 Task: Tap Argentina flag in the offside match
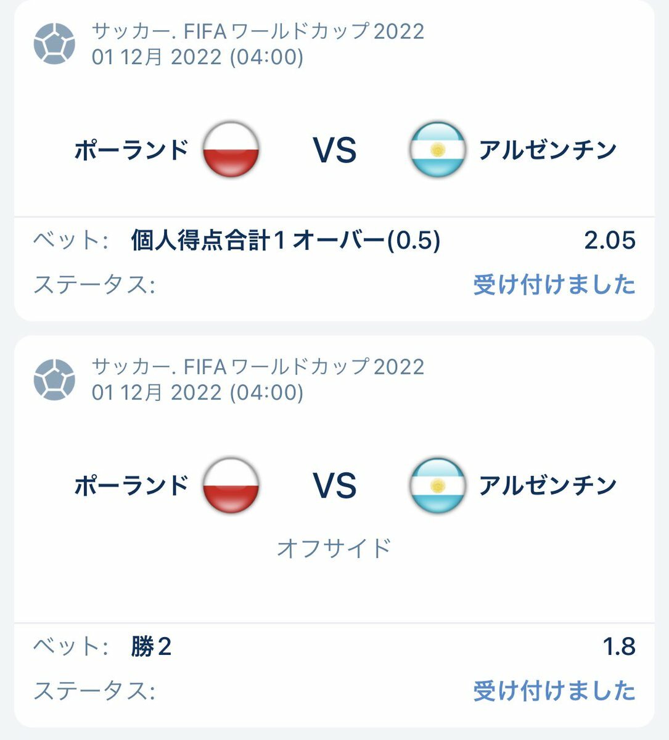437,485
